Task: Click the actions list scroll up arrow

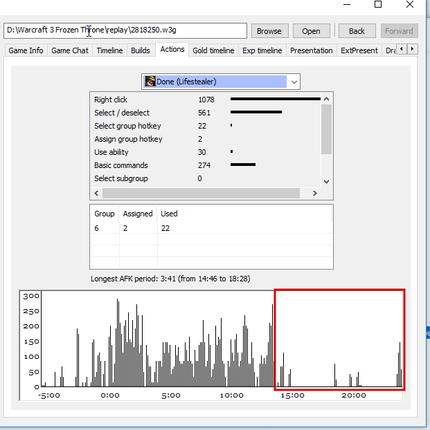Action: 326,99
